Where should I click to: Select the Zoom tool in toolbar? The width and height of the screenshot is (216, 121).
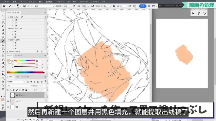click(3, 85)
